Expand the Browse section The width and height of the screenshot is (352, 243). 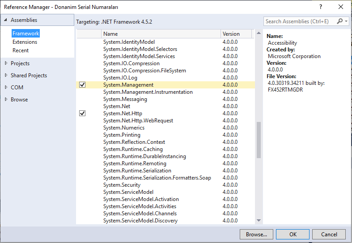coord(6,99)
